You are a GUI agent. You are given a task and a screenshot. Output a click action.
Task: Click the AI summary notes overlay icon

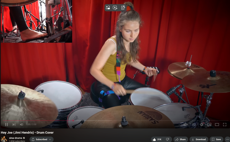click(123, 8)
